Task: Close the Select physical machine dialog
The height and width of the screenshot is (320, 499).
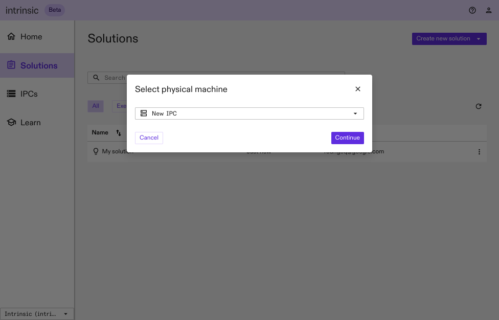Action: point(358,89)
